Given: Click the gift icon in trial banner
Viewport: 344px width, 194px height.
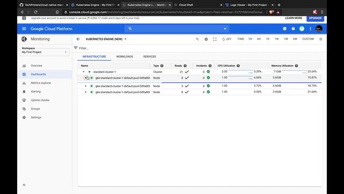Looking at the screenshot, I should tap(24, 18).
